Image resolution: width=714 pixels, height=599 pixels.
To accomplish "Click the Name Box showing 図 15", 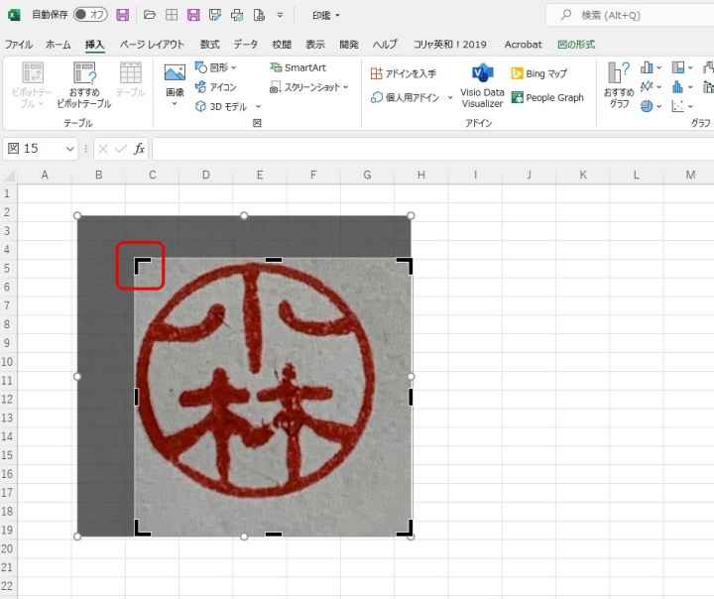I will (x=34, y=149).
